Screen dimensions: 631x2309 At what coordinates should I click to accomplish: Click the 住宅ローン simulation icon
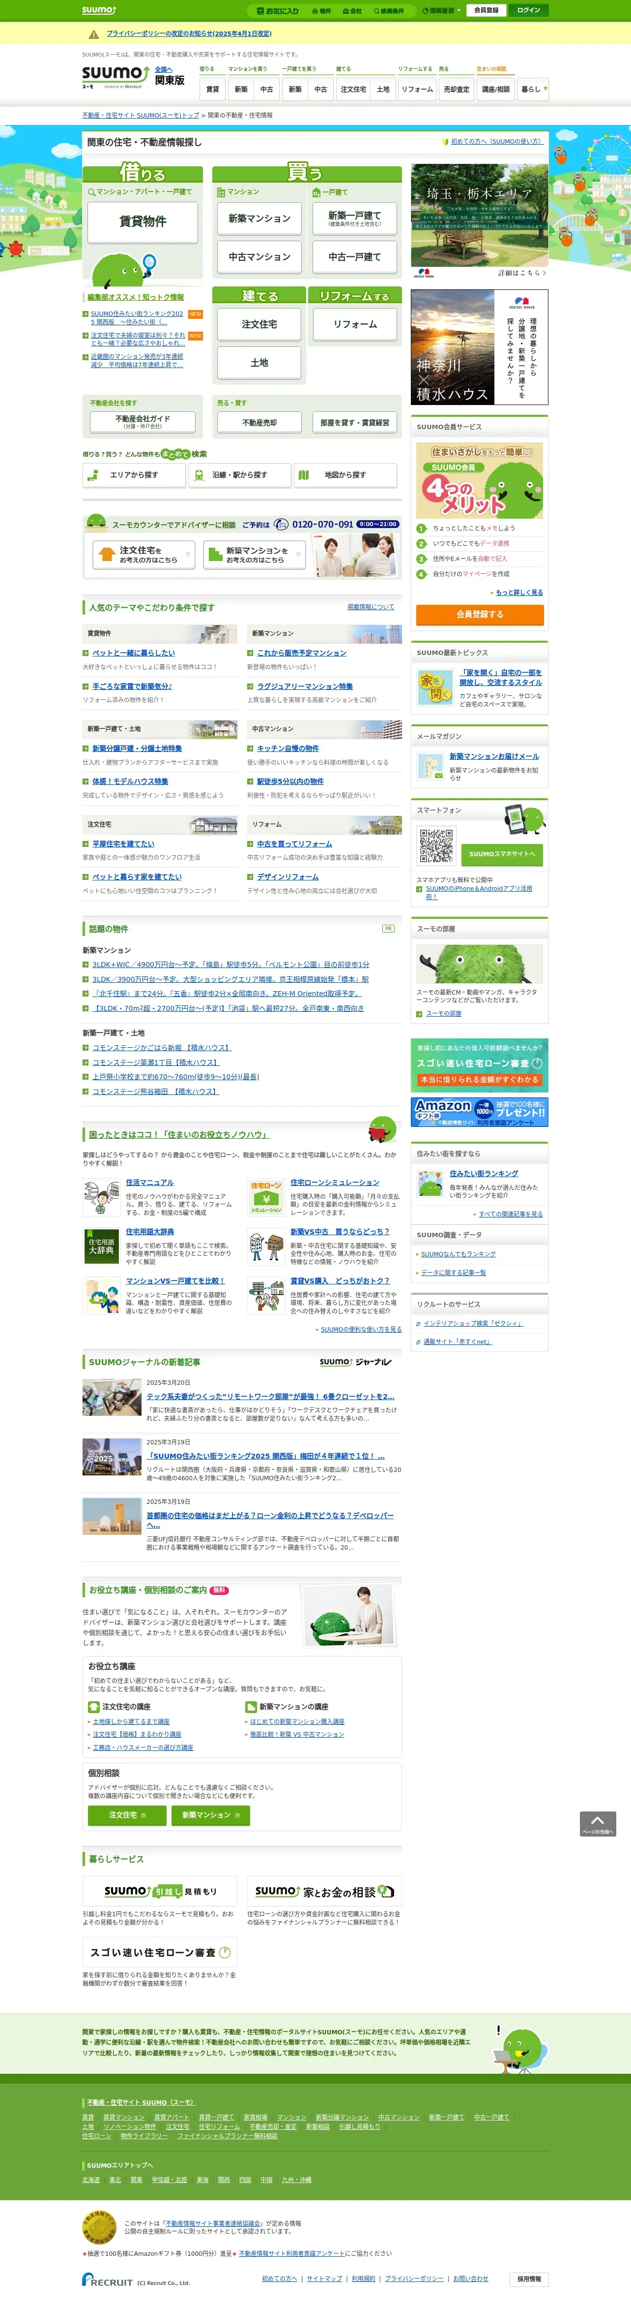click(x=266, y=1197)
